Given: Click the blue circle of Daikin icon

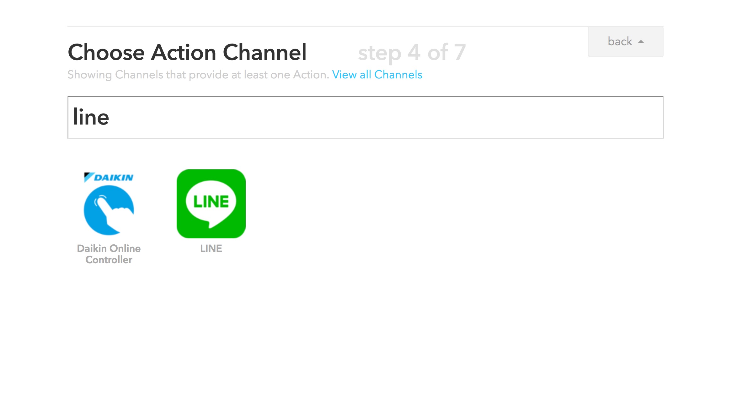Looking at the screenshot, I should (x=109, y=210).
